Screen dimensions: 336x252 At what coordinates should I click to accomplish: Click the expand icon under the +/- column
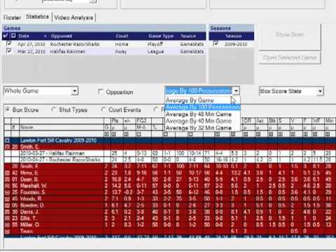[126, 134]
